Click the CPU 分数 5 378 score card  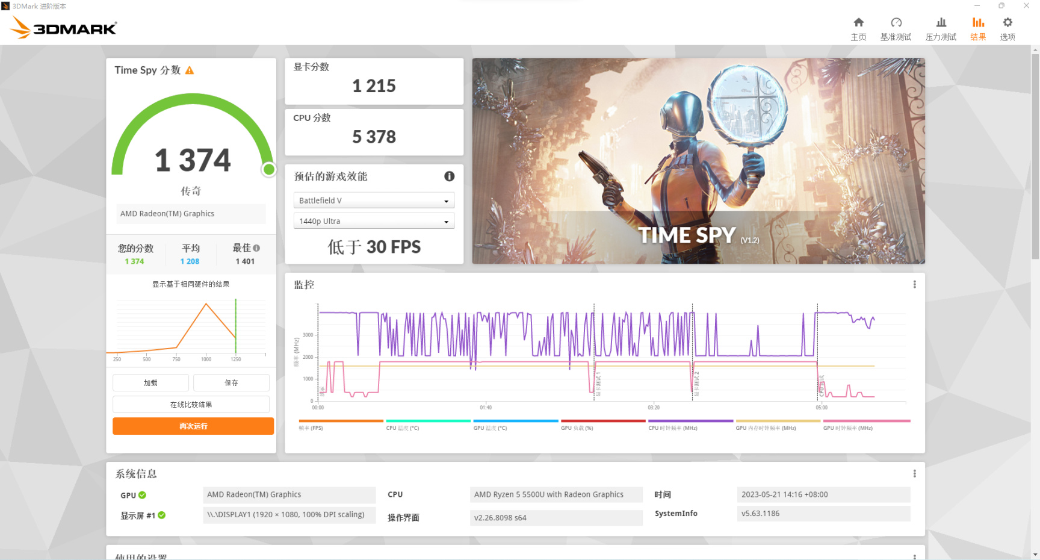[x=374, y=132]
